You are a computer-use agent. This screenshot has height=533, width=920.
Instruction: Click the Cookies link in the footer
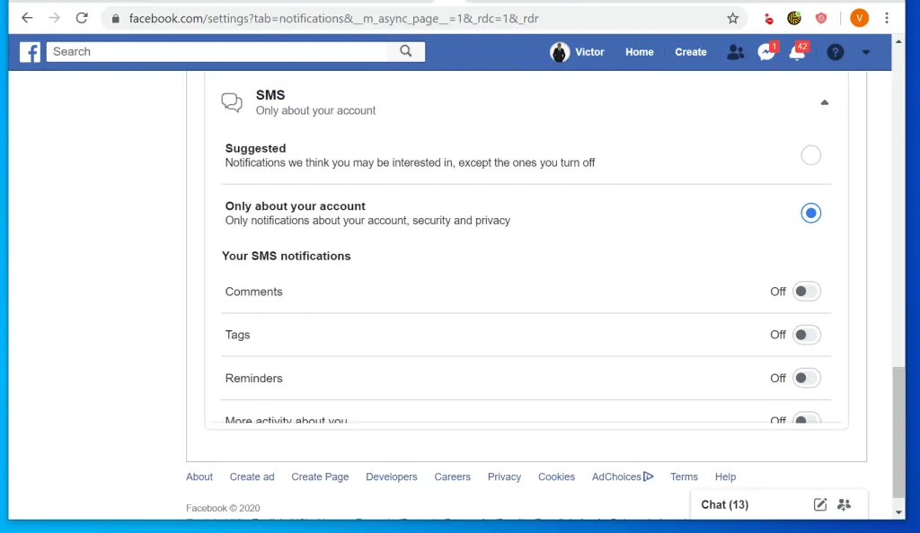[556, 476]
